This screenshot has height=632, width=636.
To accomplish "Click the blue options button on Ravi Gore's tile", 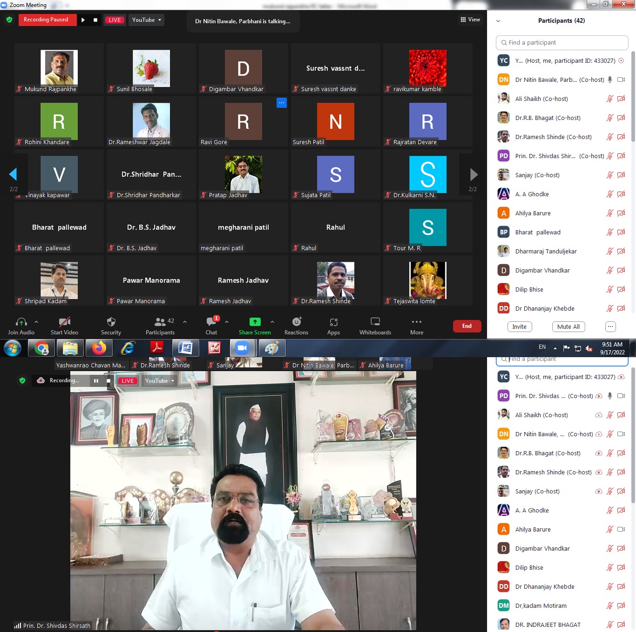I will pos(282,103).
